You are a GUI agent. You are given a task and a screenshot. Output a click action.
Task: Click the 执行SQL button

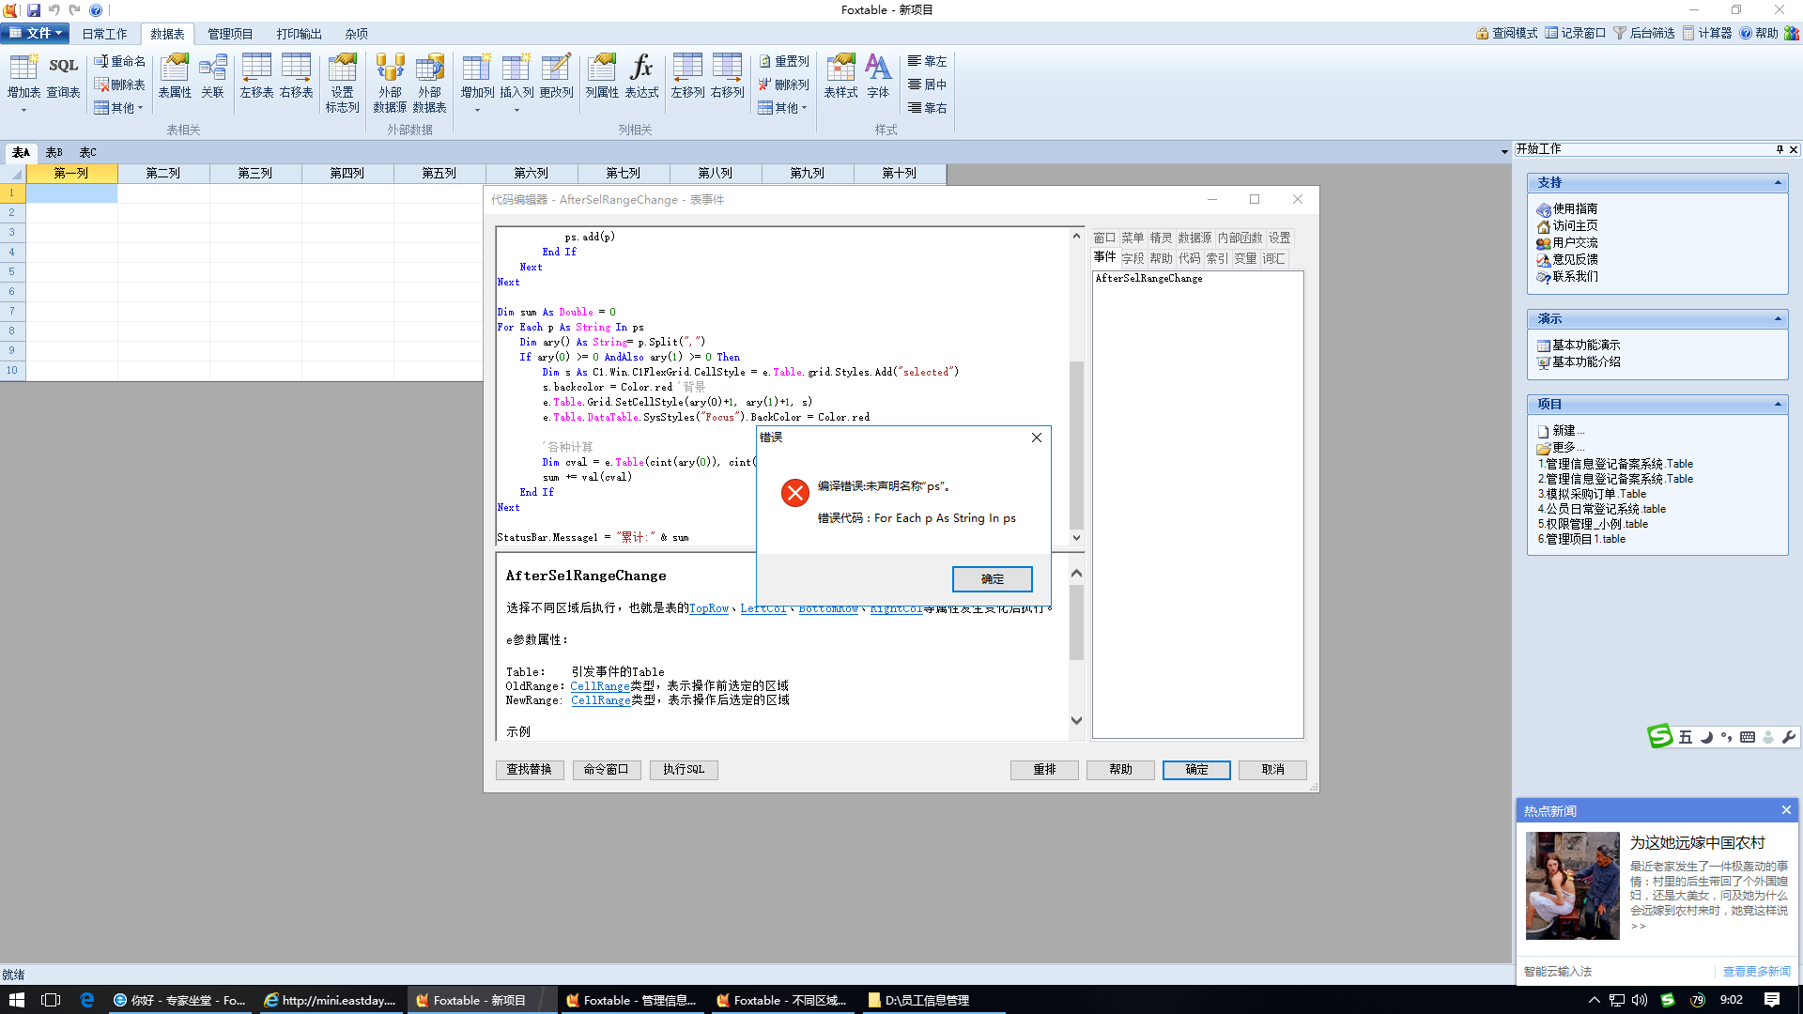684,770
